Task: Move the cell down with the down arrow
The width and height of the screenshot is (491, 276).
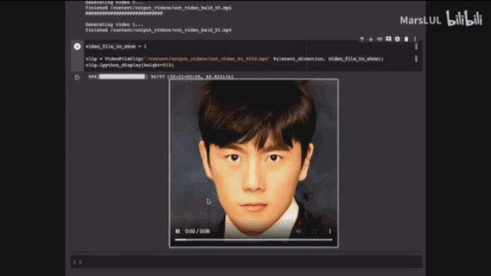Action: pyautogui.click(x=371, y=39)
